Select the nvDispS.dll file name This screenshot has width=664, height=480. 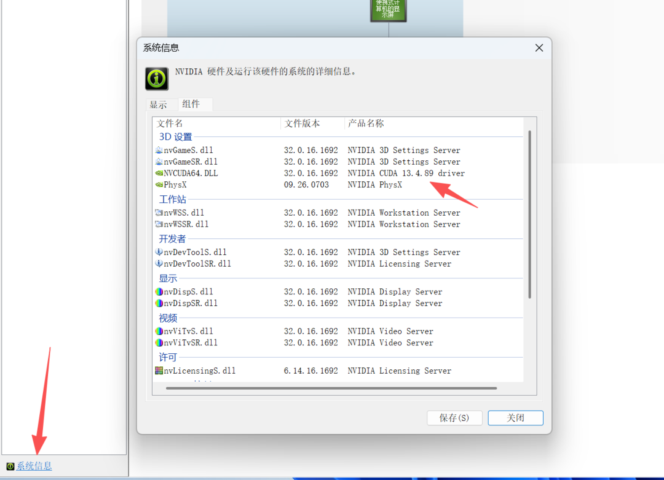(x=189, y=292)
